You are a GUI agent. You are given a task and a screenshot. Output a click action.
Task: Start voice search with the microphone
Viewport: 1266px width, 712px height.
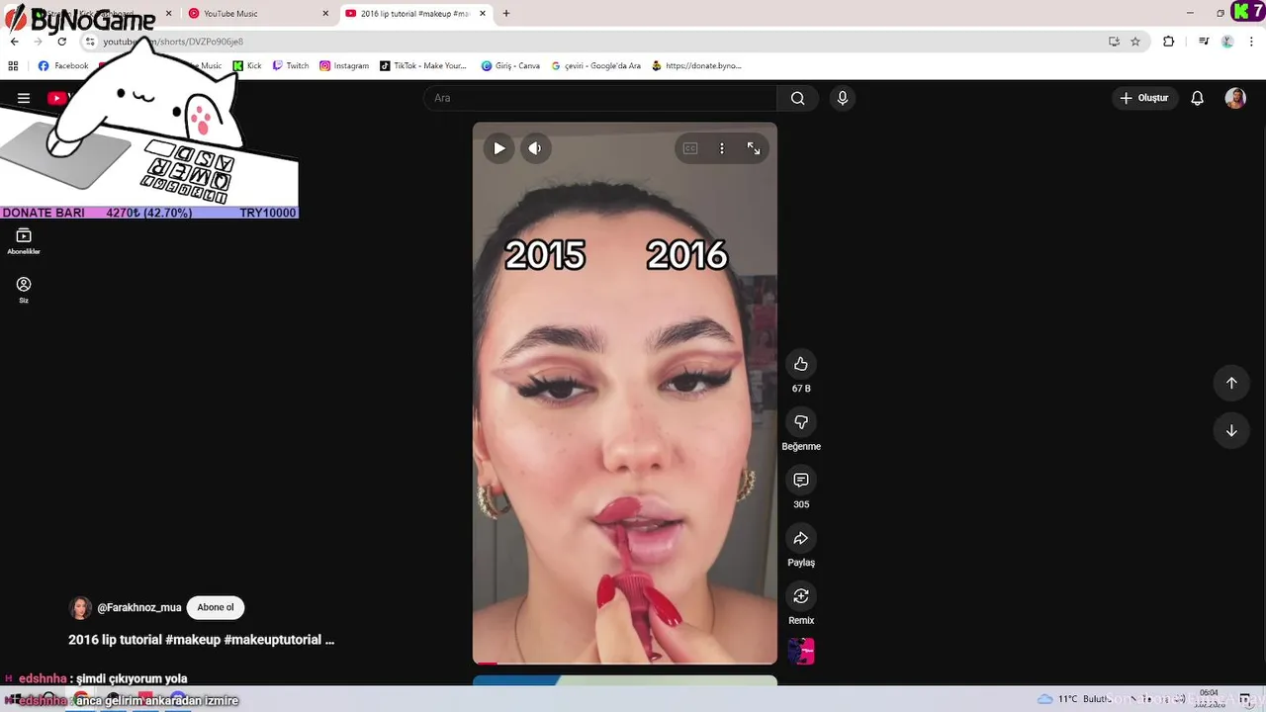pos(843,98)
